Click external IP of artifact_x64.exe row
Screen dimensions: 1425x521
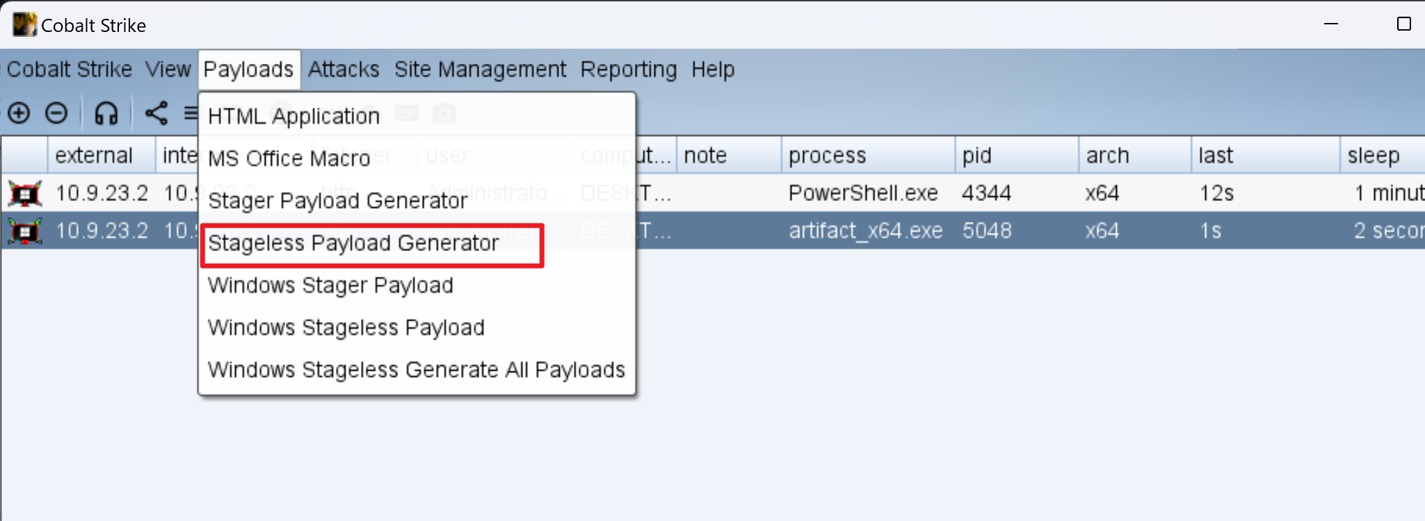click(102, 231)
